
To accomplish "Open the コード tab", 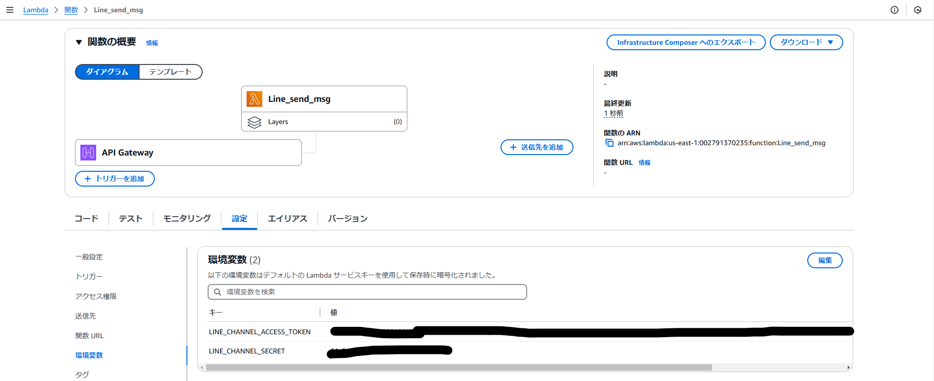I will click(x=87, y=219).
